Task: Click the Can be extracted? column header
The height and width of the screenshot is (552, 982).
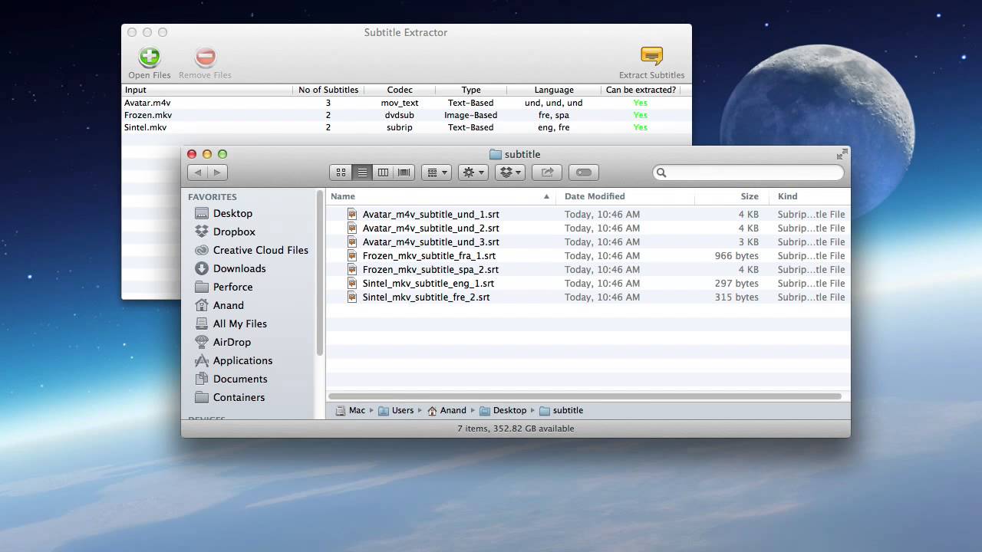Action: click(641, 90)
